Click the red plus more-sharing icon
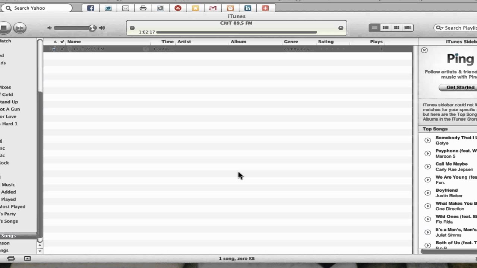Viewport: 477px width, 268px height. [265, 8]
